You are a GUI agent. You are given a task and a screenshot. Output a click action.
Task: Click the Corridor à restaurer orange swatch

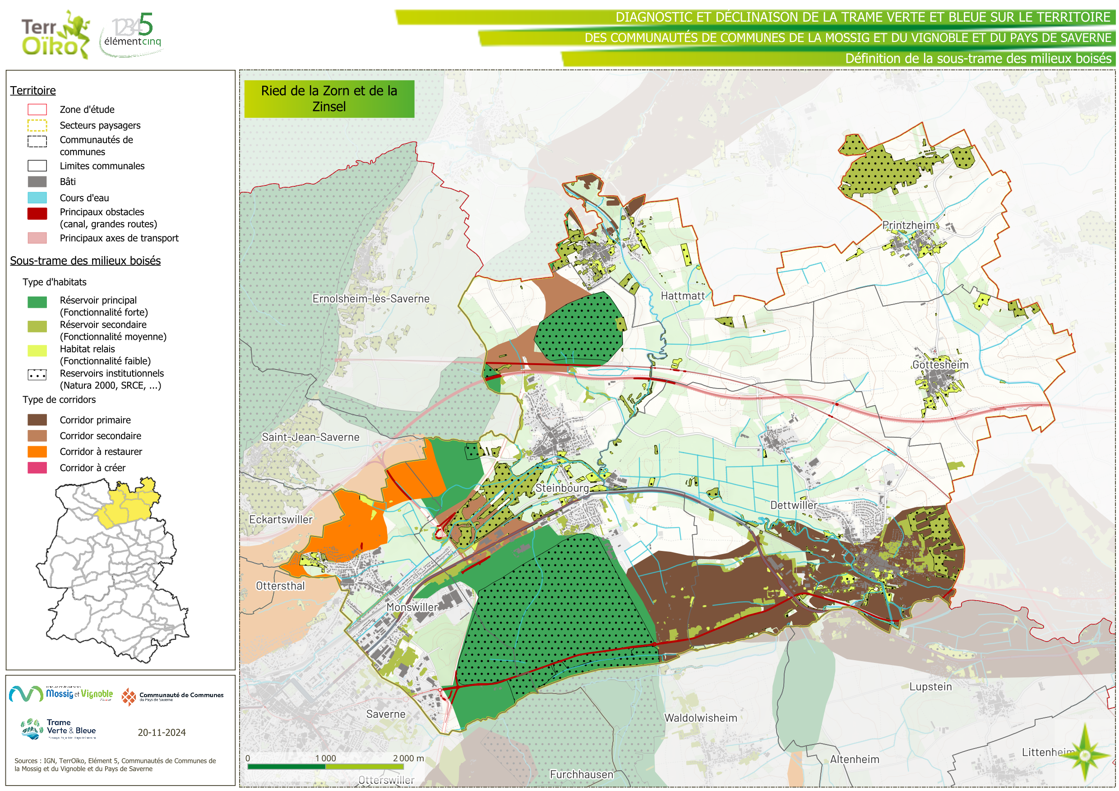click(x=37, y=451)
